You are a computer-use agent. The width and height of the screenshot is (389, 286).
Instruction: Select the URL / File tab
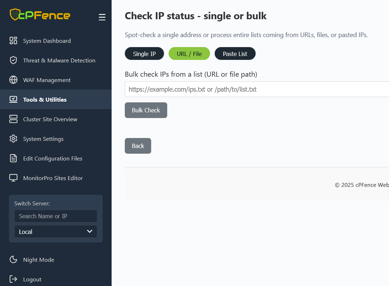189,53
